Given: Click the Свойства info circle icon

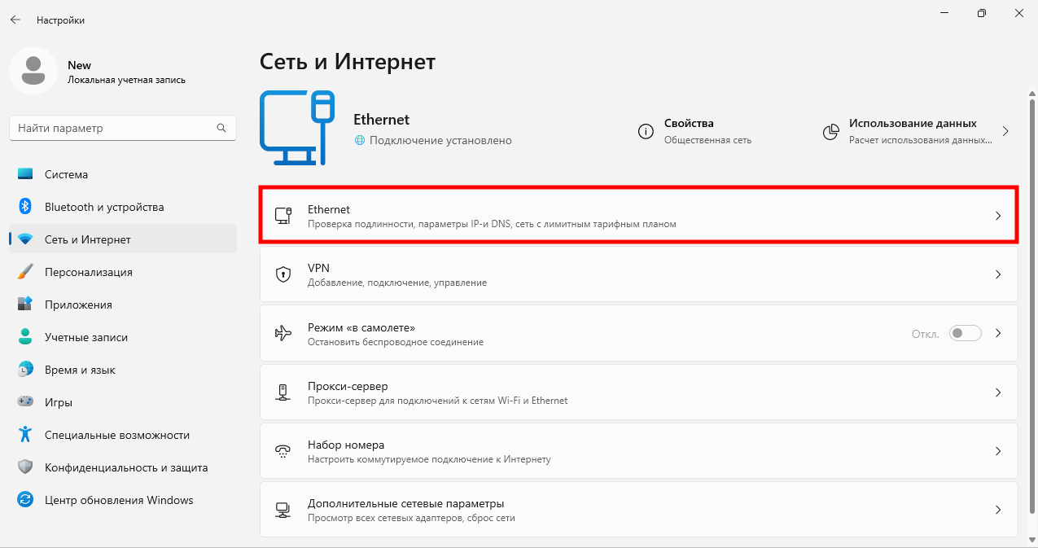Looking at the screenshot, I should (646, 132).
